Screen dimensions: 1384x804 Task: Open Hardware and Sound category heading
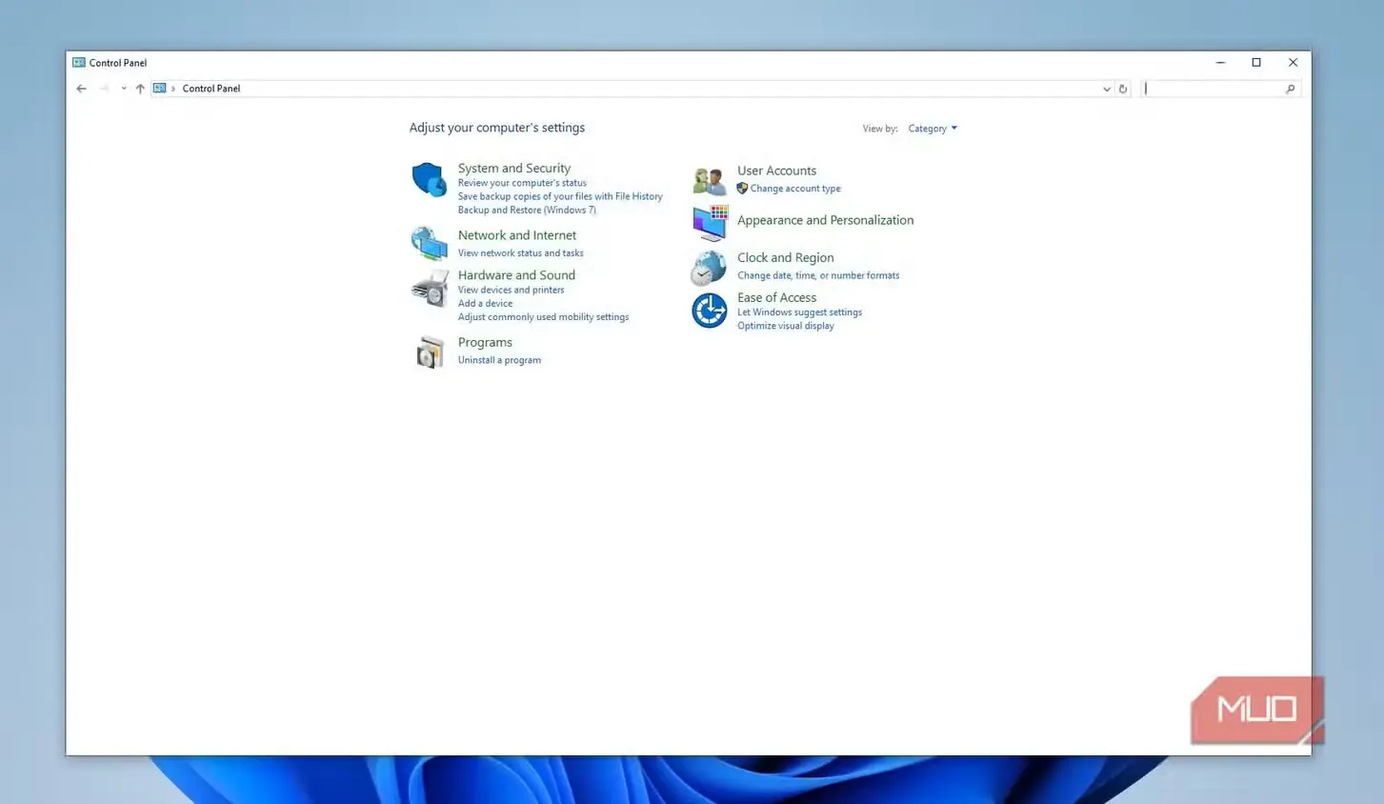(516, 275)
